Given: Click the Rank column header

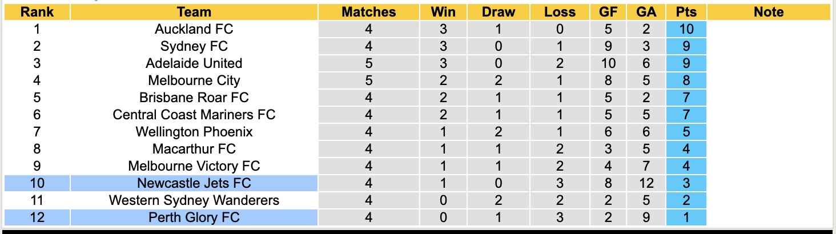Looking at the screenshot, I should coord(37,12).
